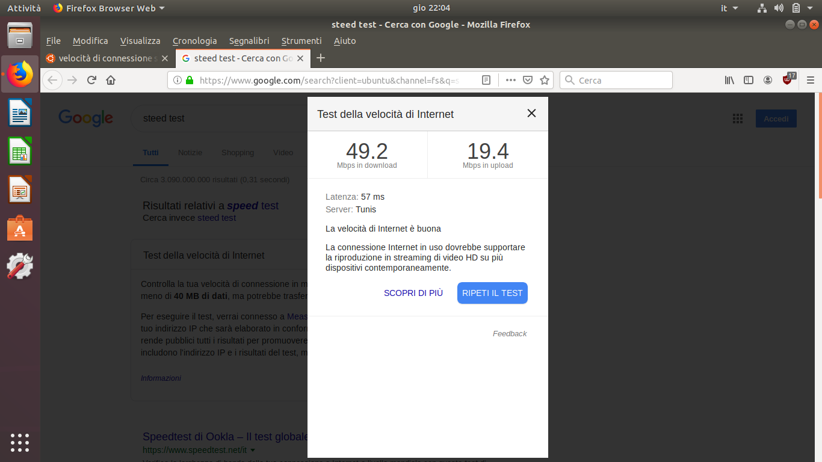Open the Strumenti menu
The height and width of the screenshot is (462, 822).
[301, 41]
